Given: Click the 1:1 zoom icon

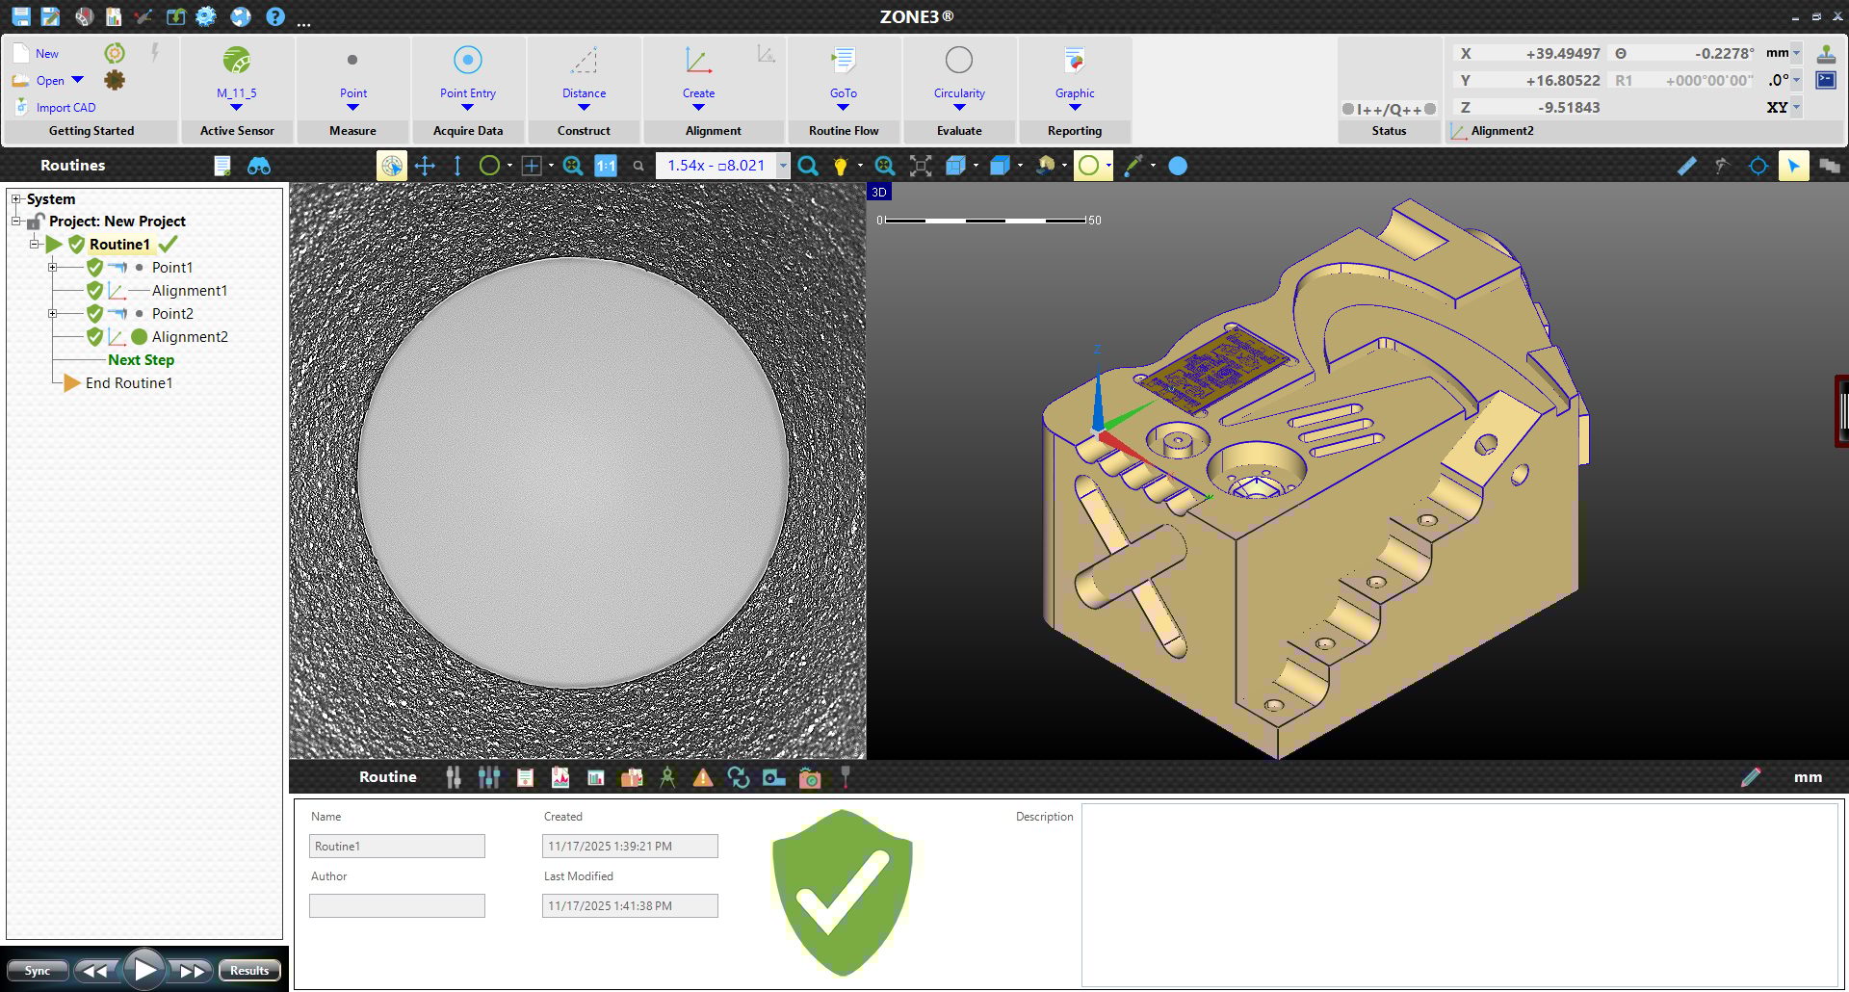Looking at the screenshot, I should (606, 166).
